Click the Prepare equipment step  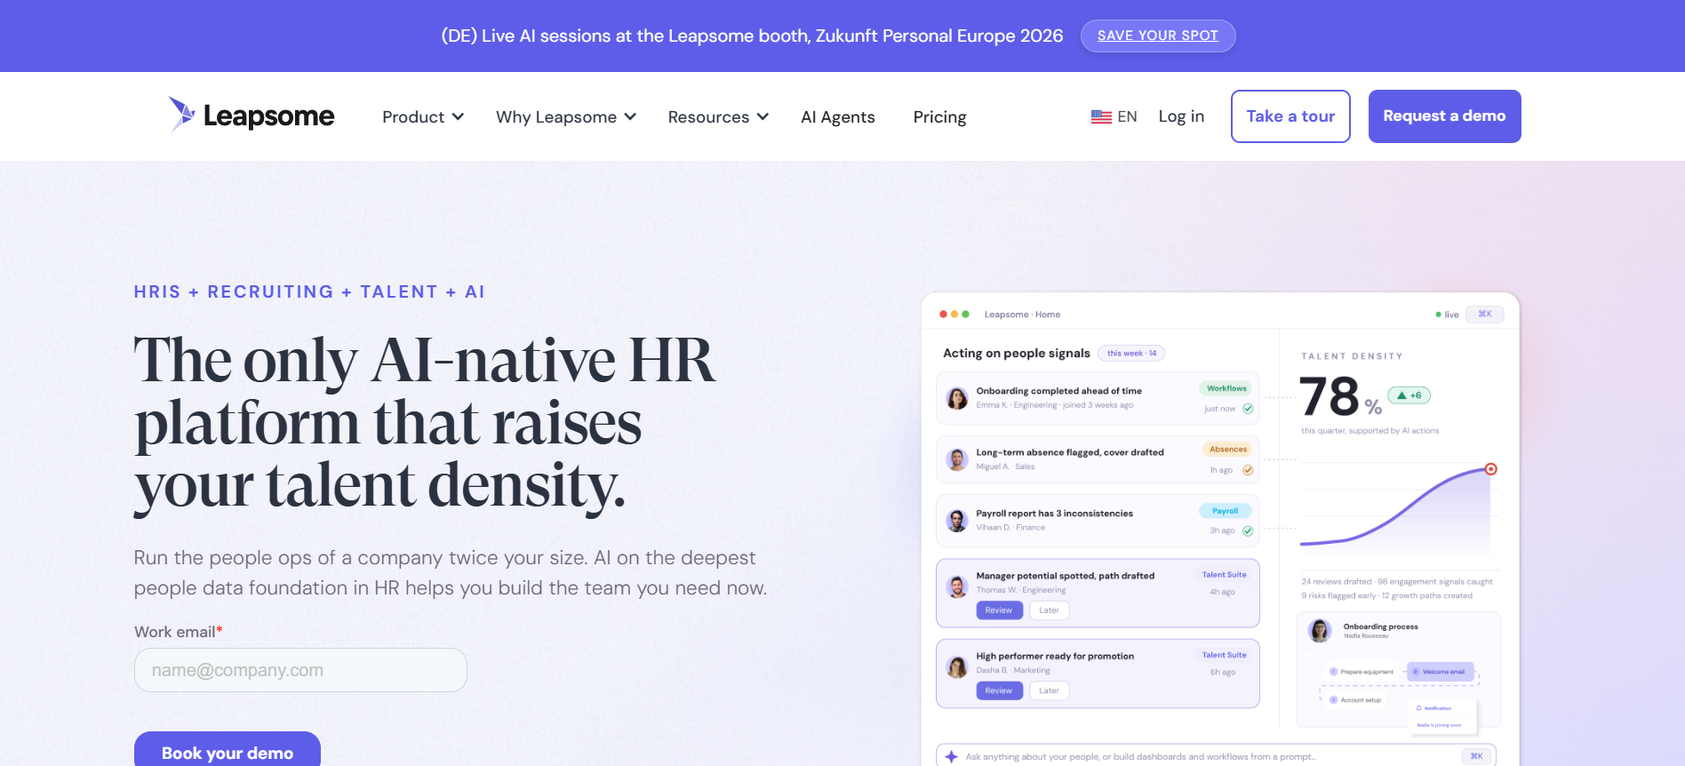pyautogui.click(x=1362, y=672)
